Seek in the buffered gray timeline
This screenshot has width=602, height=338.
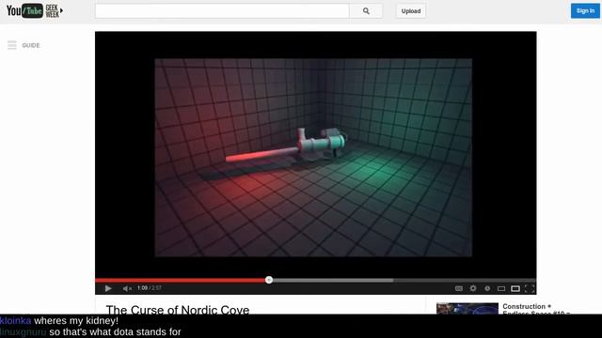(332, 281)
